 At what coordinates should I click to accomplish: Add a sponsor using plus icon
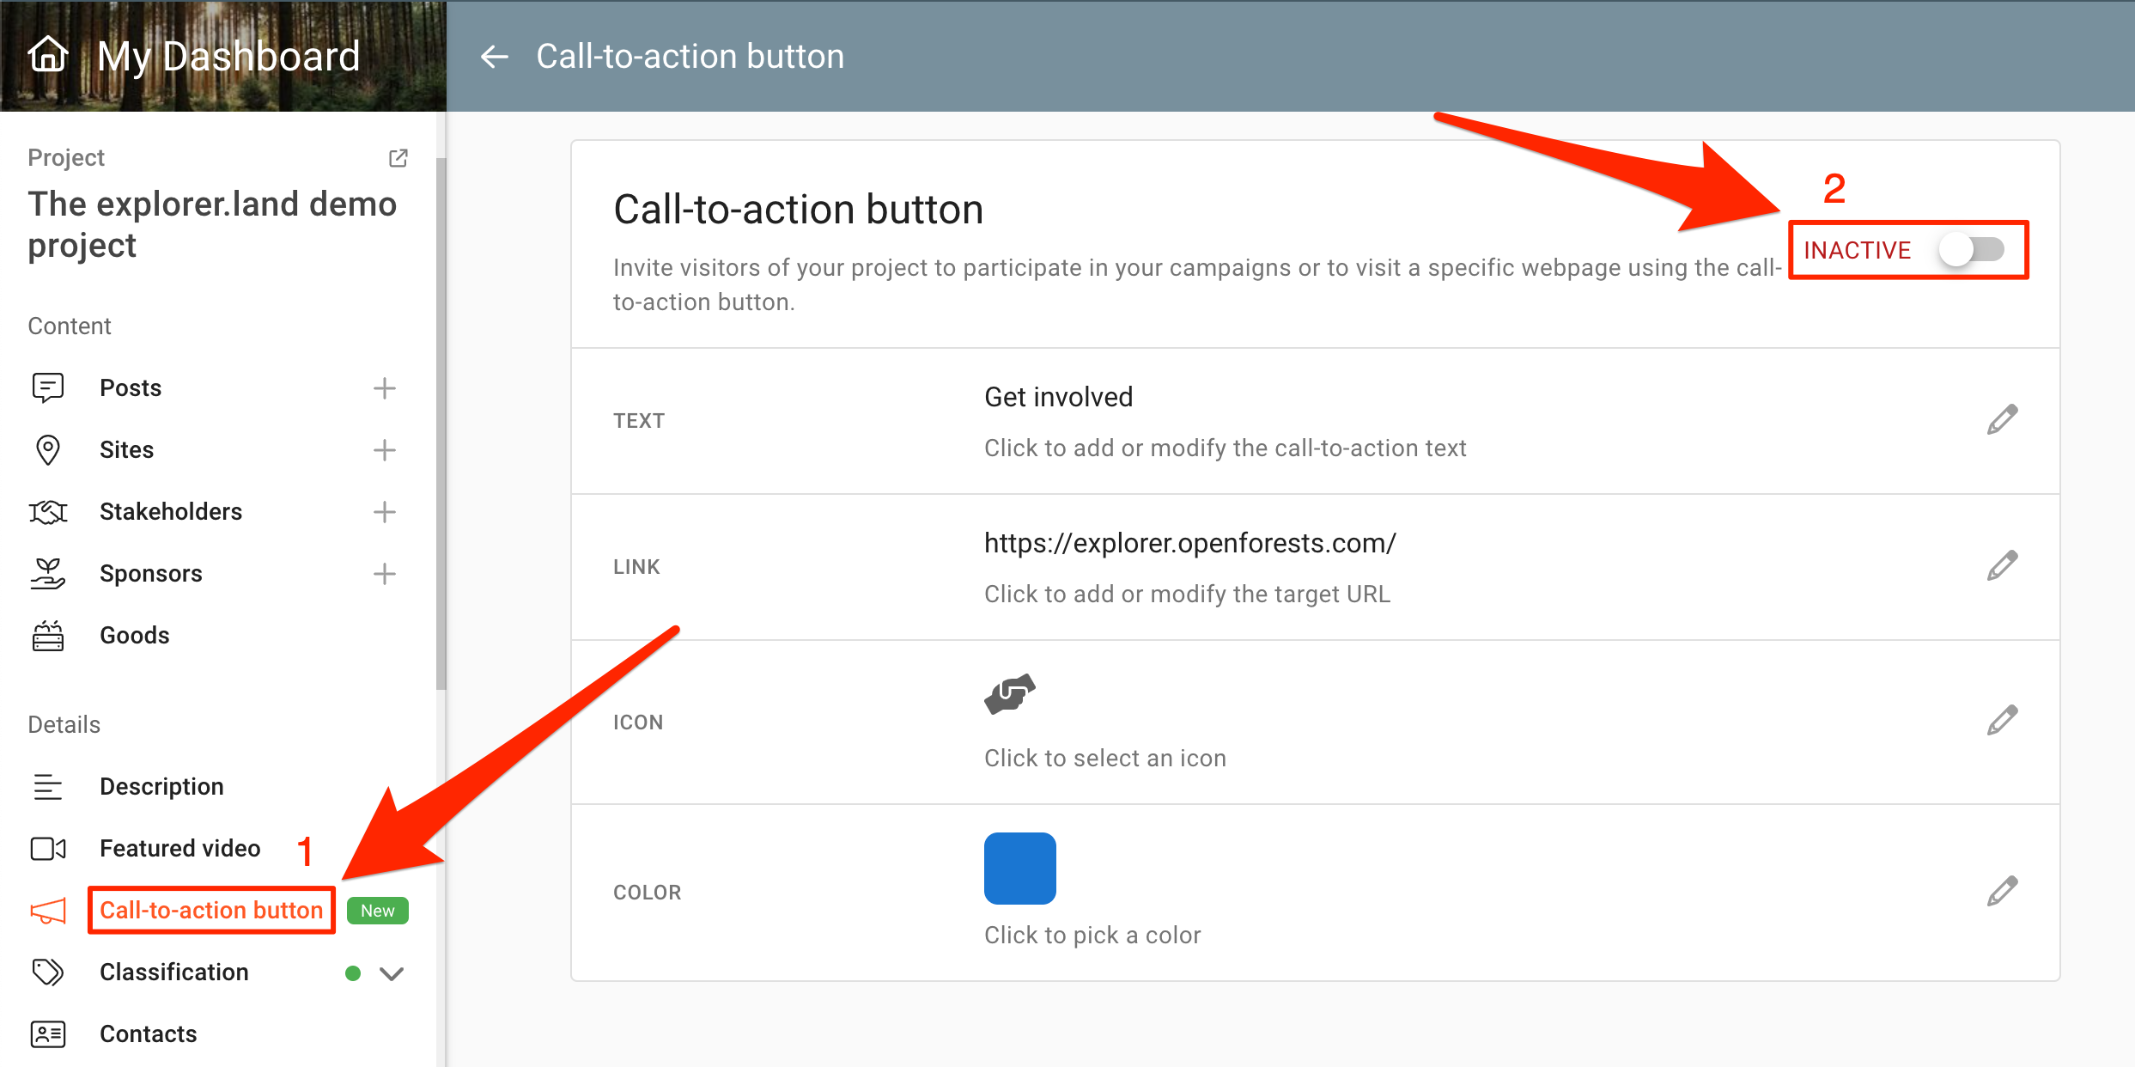(384, 574)
